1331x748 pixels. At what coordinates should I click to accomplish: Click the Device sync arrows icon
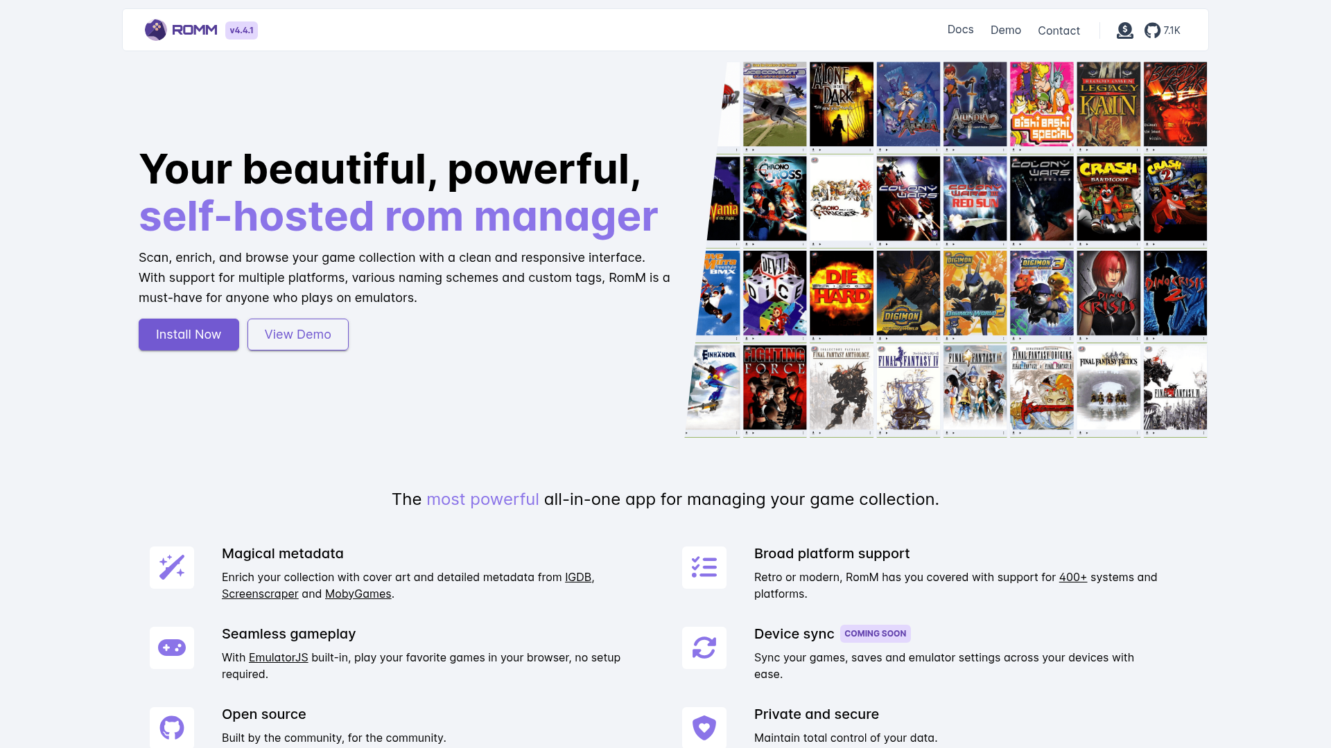click(x=704, y=648)
